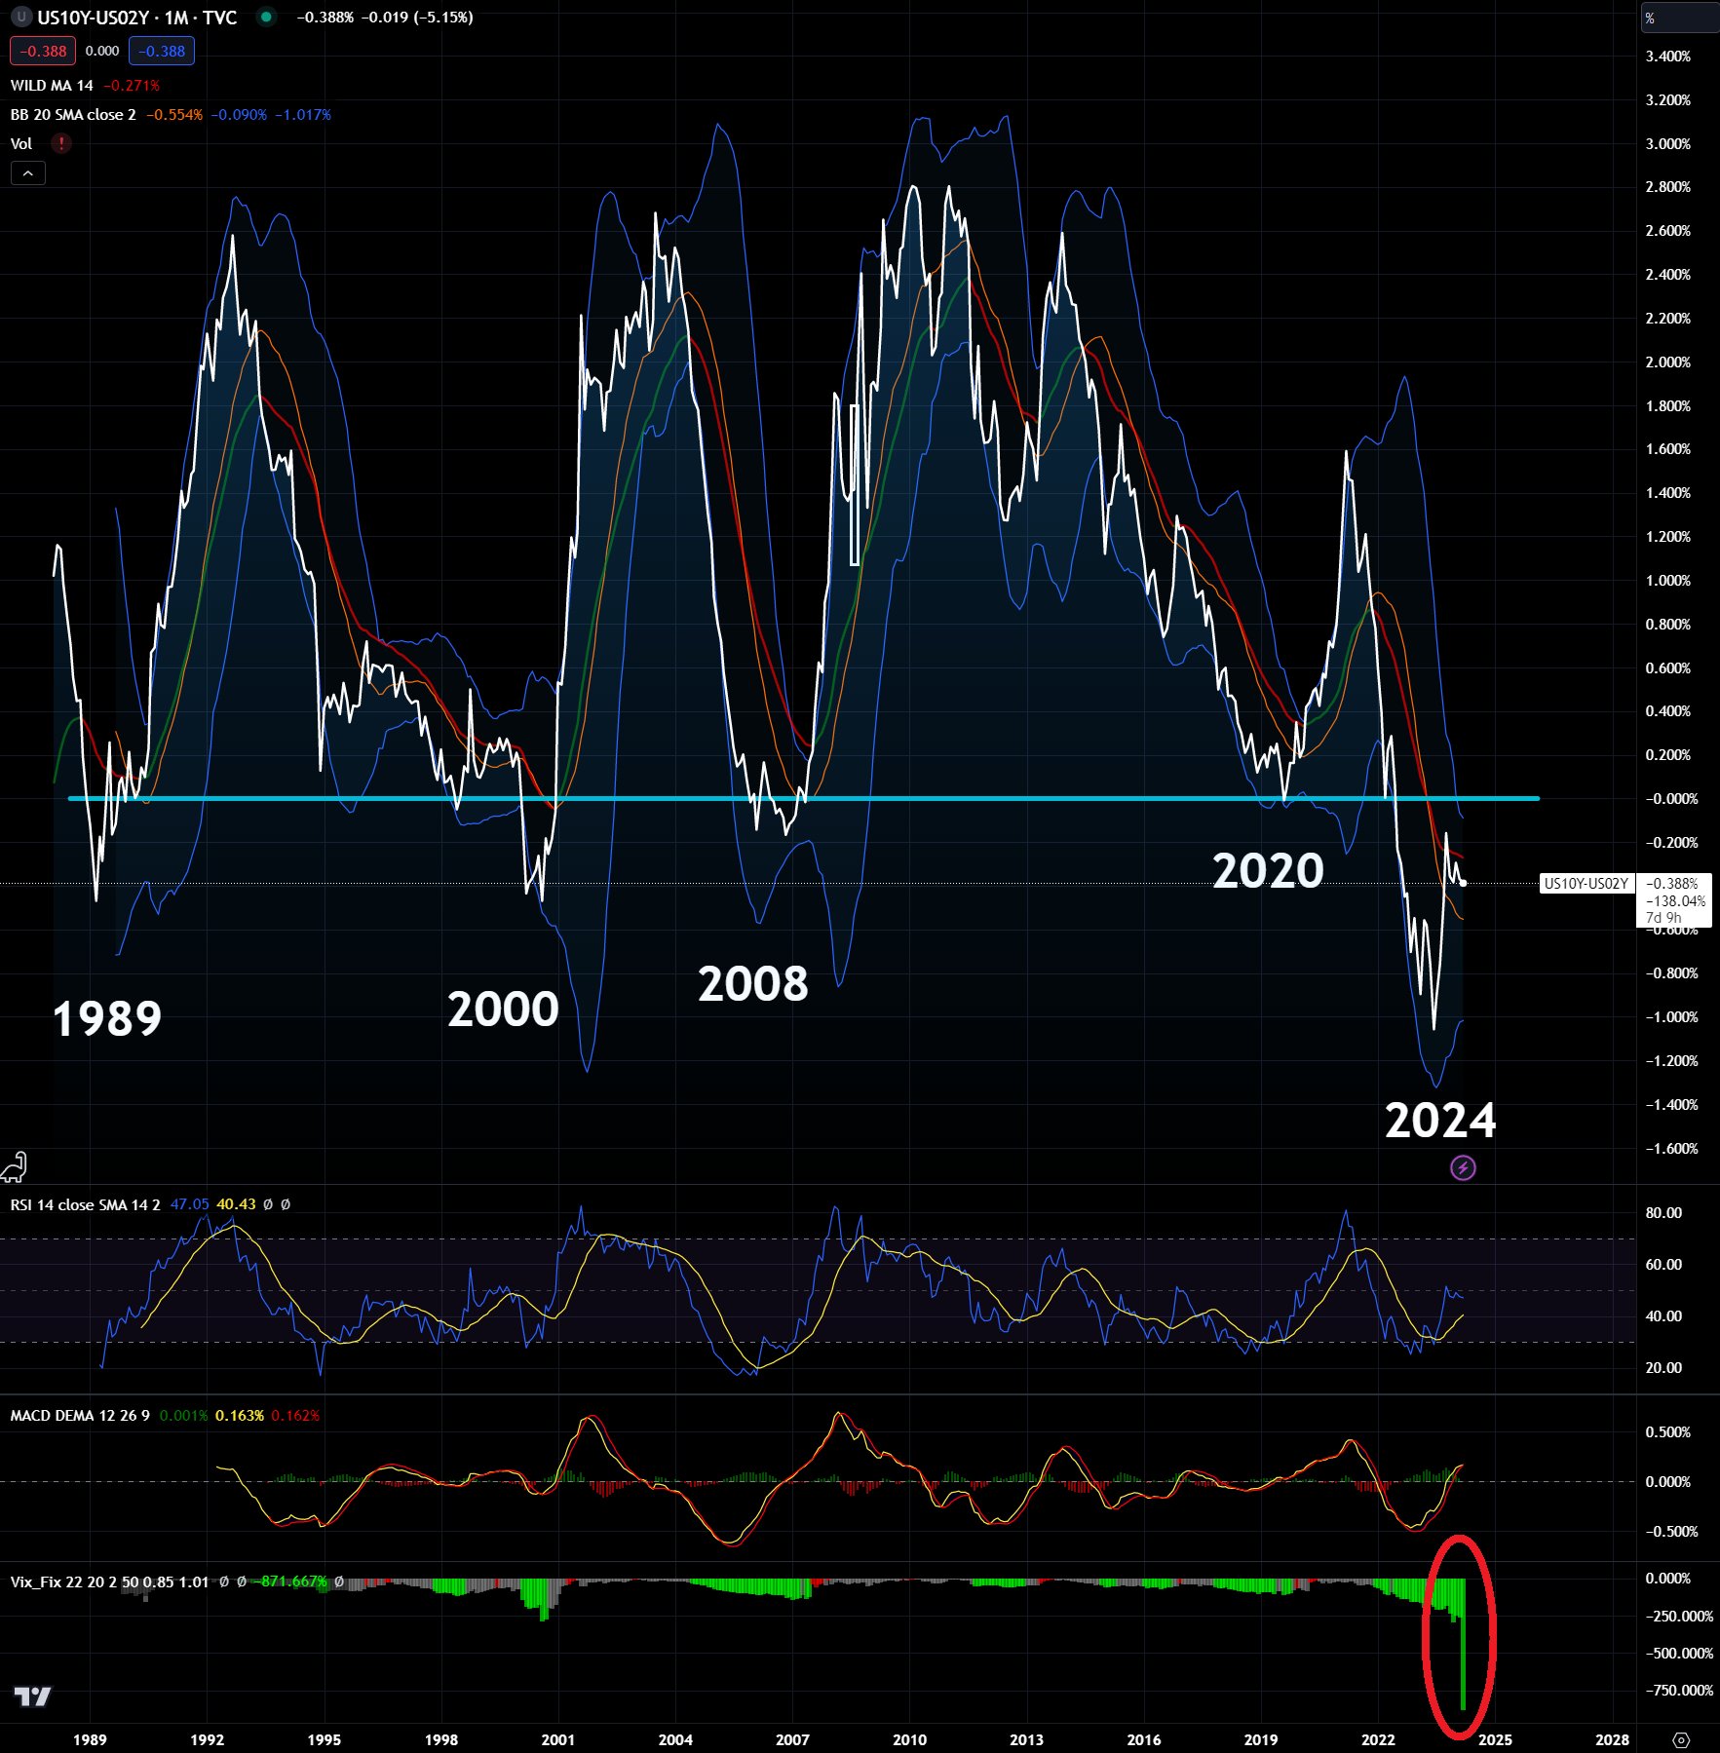The image size is (1720, 1753).
Task: Click the dinosaur icon on the chart
Action: tap(14, 1165)
